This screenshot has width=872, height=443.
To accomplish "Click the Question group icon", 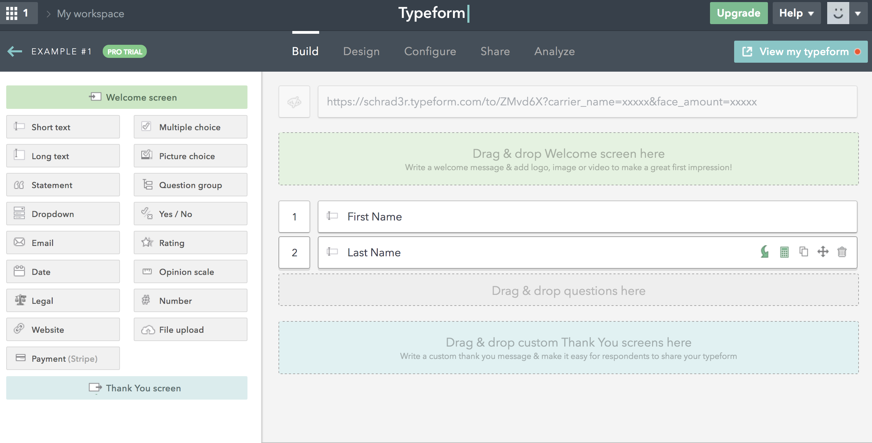I will point(148,185).
